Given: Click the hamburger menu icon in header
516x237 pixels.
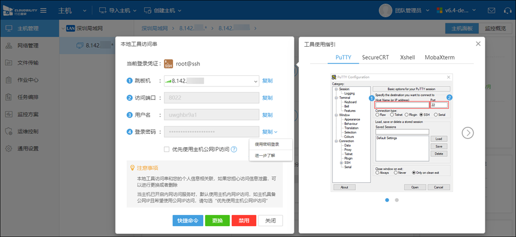Looking at the screenshot, I should click(44, 10).
